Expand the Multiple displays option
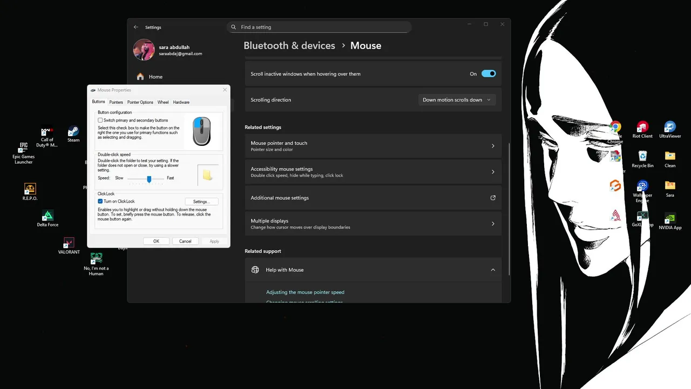Image resolution: width=691 pixels, height=389 pixels. [x=493, y=224]
